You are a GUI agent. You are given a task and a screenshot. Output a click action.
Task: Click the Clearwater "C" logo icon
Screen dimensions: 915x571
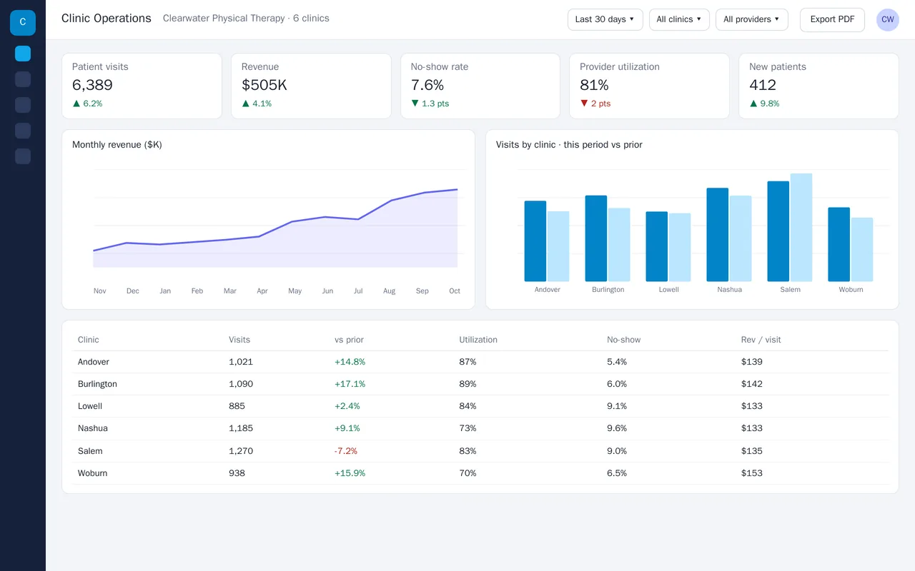point(23,23)
